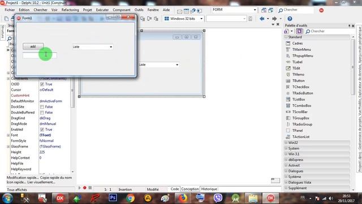Select the TButton component
The image size is (362, 204).
coord(298,80)
